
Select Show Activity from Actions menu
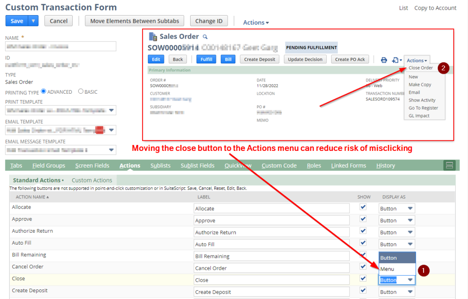(x=422, y=100)
